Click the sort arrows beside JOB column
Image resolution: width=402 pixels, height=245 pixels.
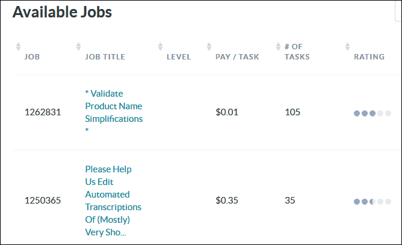click(18, 47)
